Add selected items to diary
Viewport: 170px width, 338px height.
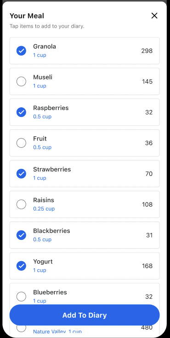(x=85, y=315)
